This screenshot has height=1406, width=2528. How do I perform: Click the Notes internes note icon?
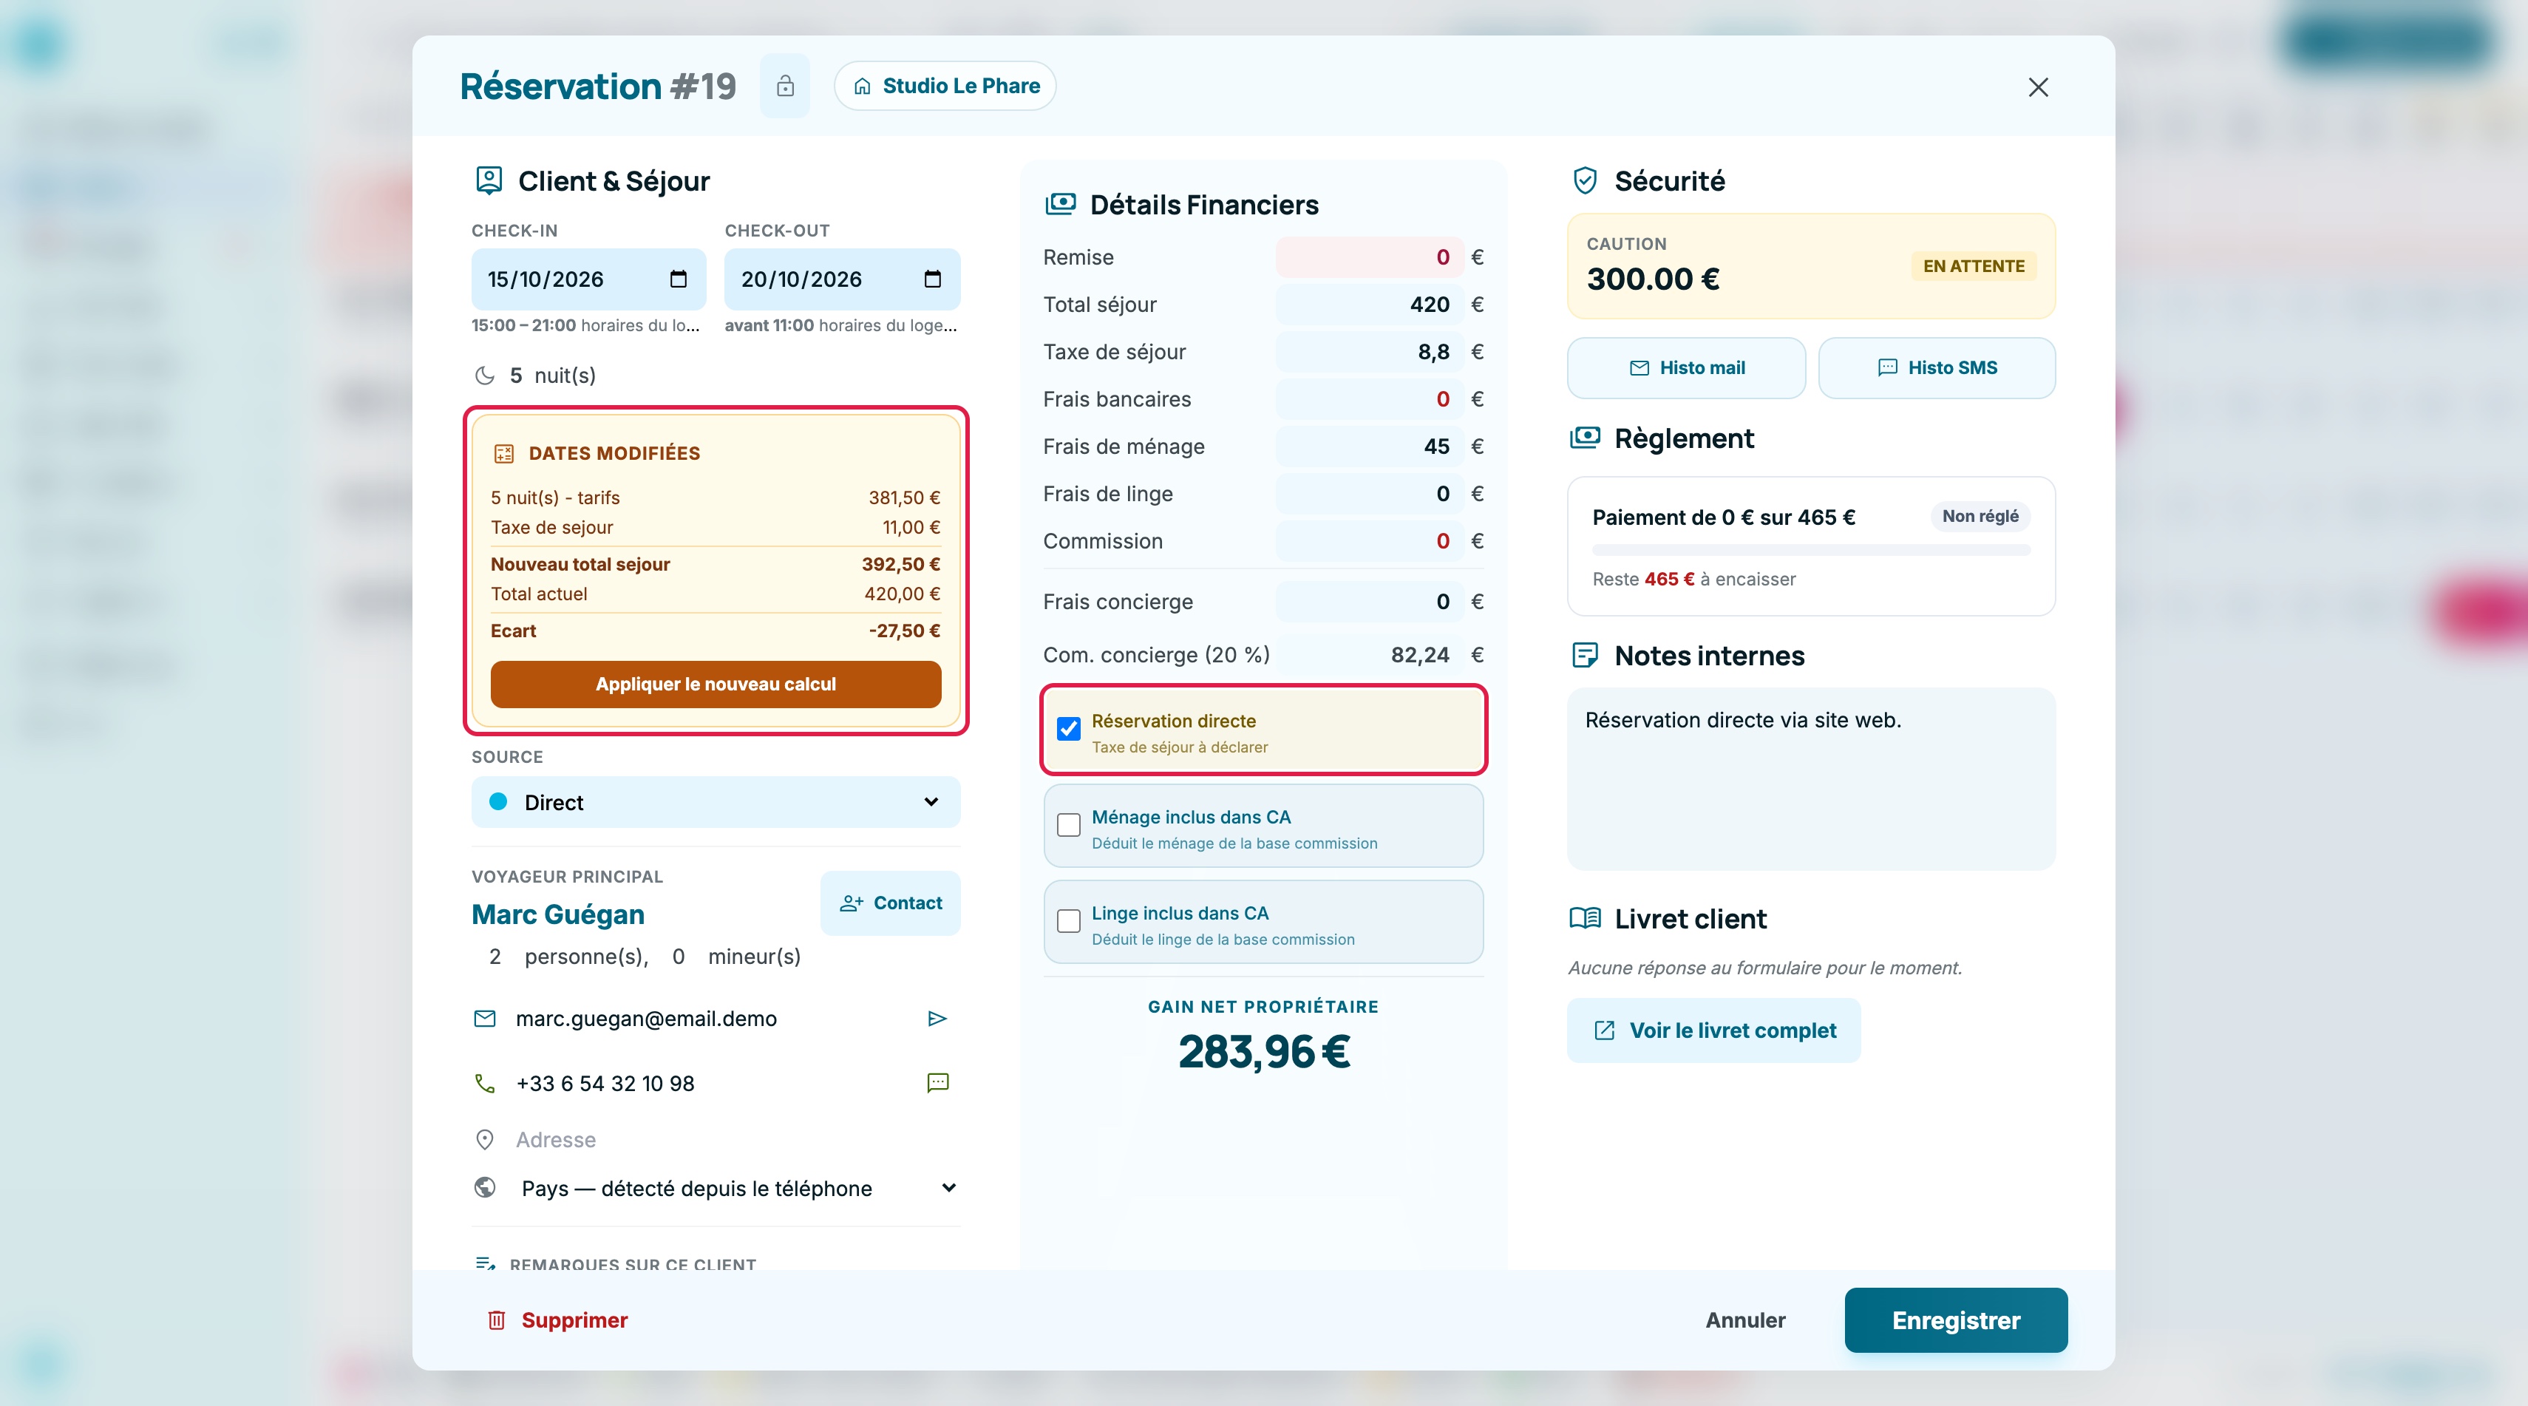1585,656
